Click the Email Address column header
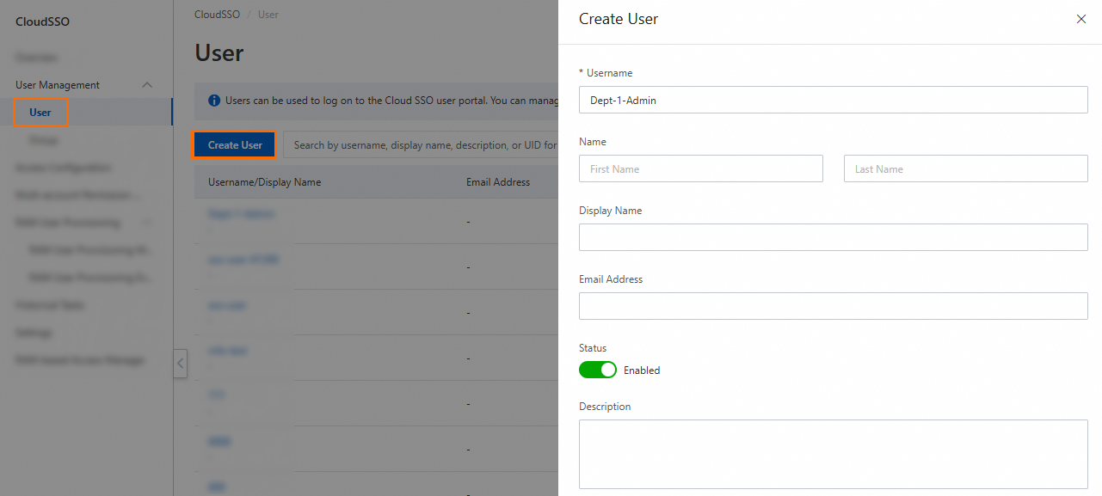Image resolution: width=1102 pixels, height=496 pixels. (x=497, y=182)
